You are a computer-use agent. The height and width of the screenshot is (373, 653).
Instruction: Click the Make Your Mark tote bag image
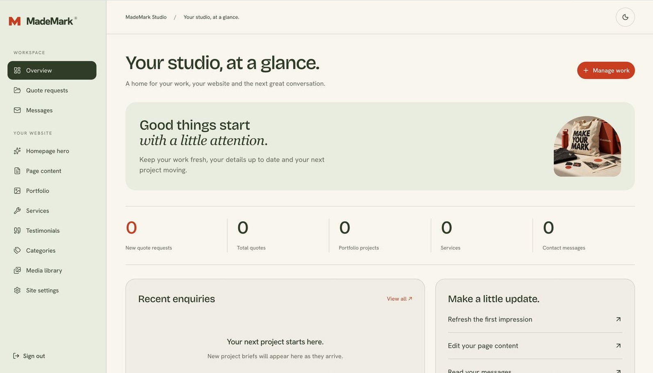click(x=587, y=146)
